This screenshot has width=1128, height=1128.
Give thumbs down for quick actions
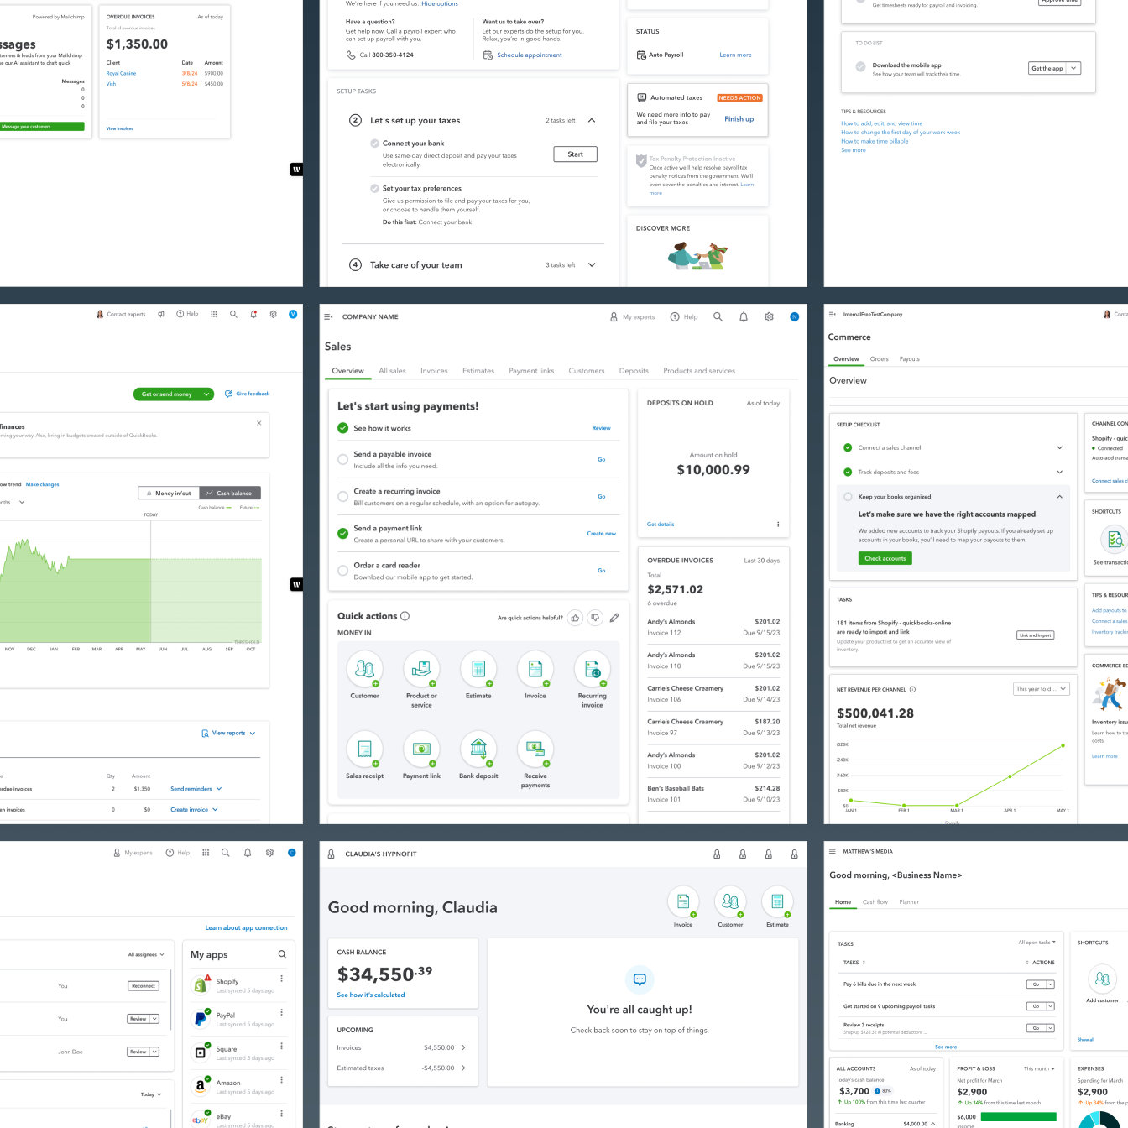595,618
